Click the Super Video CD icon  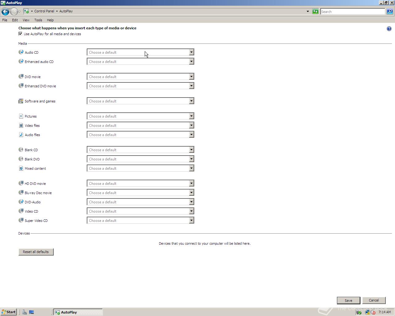pyautogui.click(x=21, y=220)
